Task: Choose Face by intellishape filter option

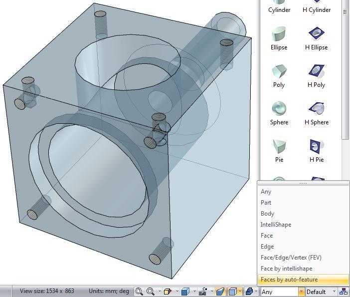Action: (303, 269)
